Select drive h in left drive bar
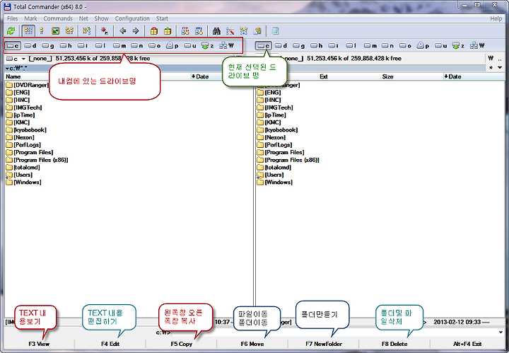This screenshot has width=509, height=353. pyautogui.click(x=66, y=46)
